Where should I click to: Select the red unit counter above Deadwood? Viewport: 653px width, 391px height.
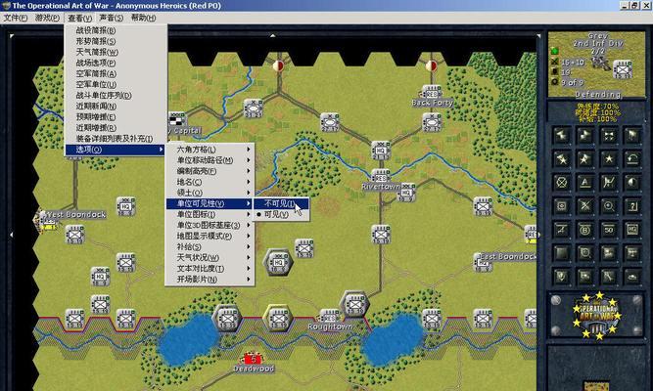tap(253, 359)
